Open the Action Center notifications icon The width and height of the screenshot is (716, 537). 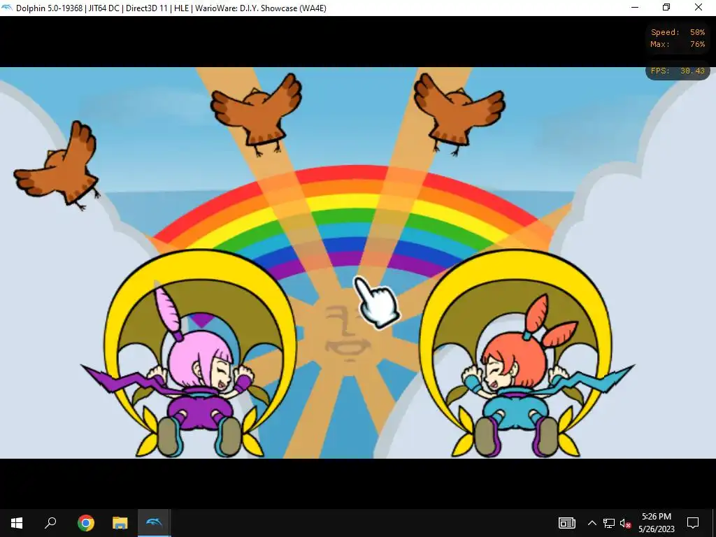[693, 523]
